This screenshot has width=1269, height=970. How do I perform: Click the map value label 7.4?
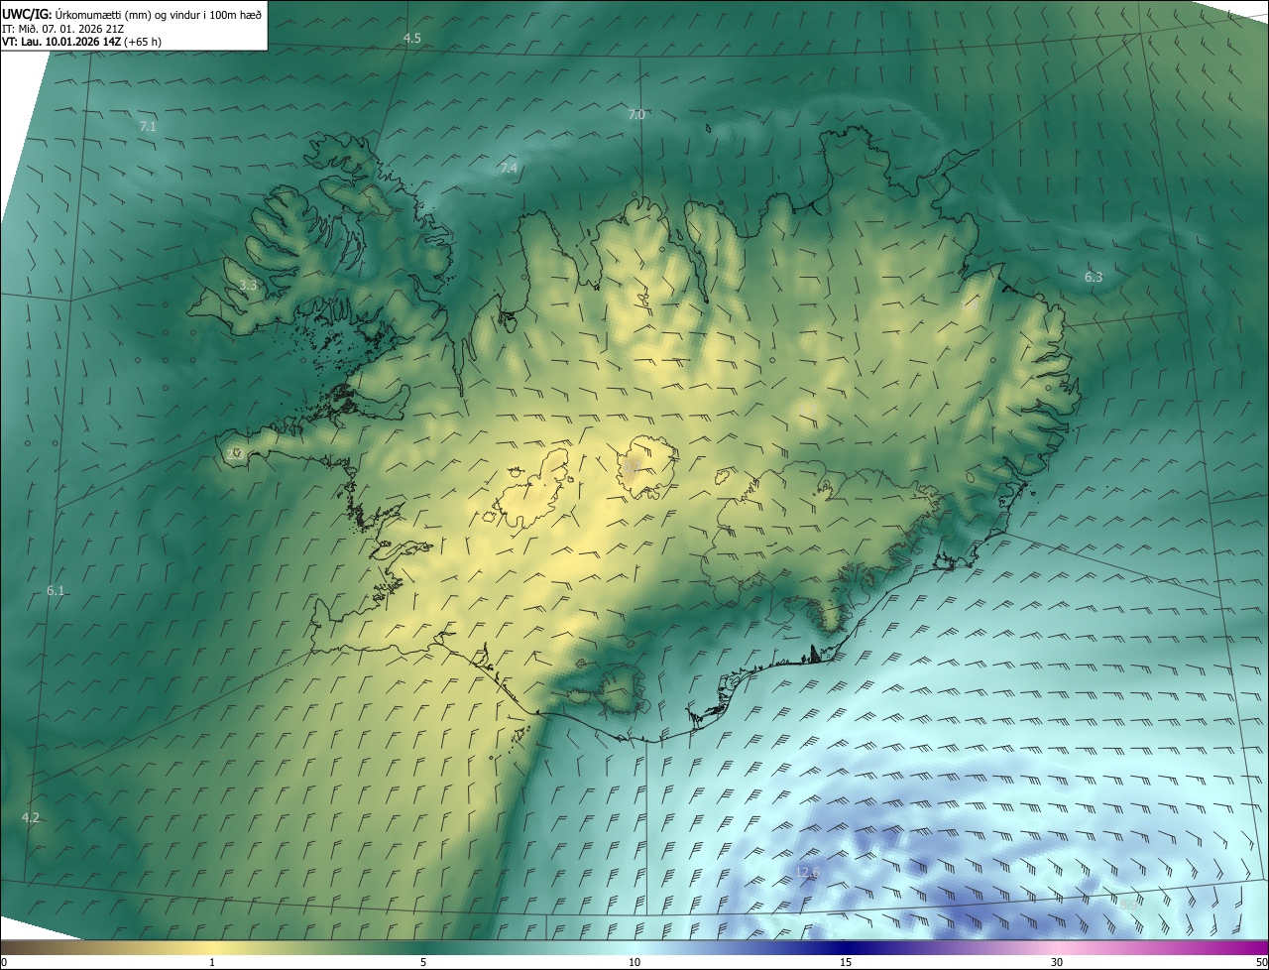click(x=509, y=169)
